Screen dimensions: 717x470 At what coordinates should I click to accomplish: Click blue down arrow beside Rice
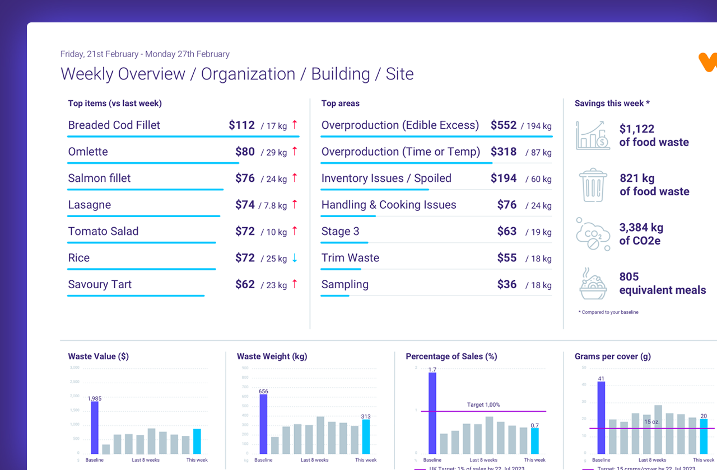(295, 258)
